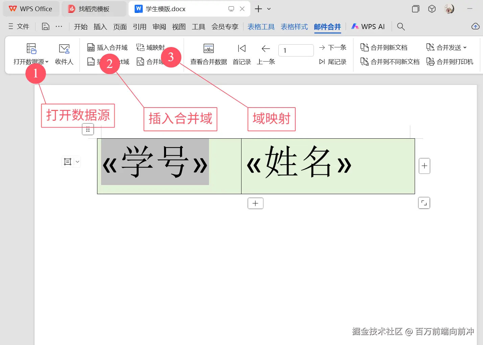The width and height of the screenshot is (483, 345).
Task: Open the 合并发送 dropdown
Action: 446,48
